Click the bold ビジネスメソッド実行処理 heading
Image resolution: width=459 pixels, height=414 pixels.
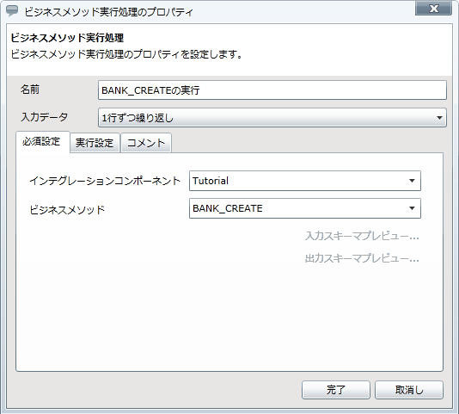(x=67, y=38)
